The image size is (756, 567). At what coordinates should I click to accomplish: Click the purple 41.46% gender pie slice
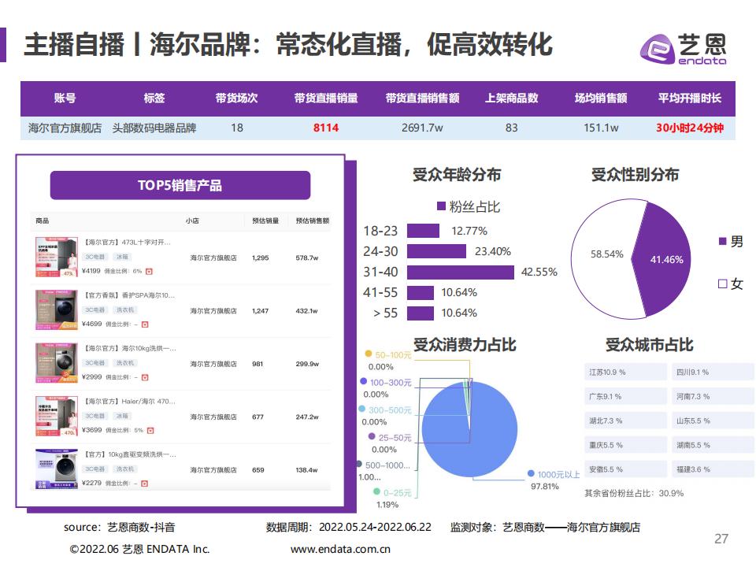point(663,259)
